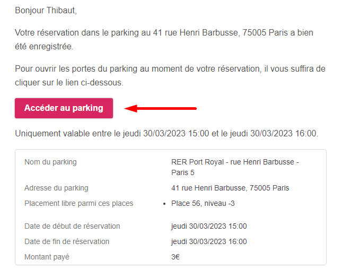Click the start date value jeudi 30/03/2023 15:00
This screenshot has height=269, width=342.
click(x=209, y=226)
